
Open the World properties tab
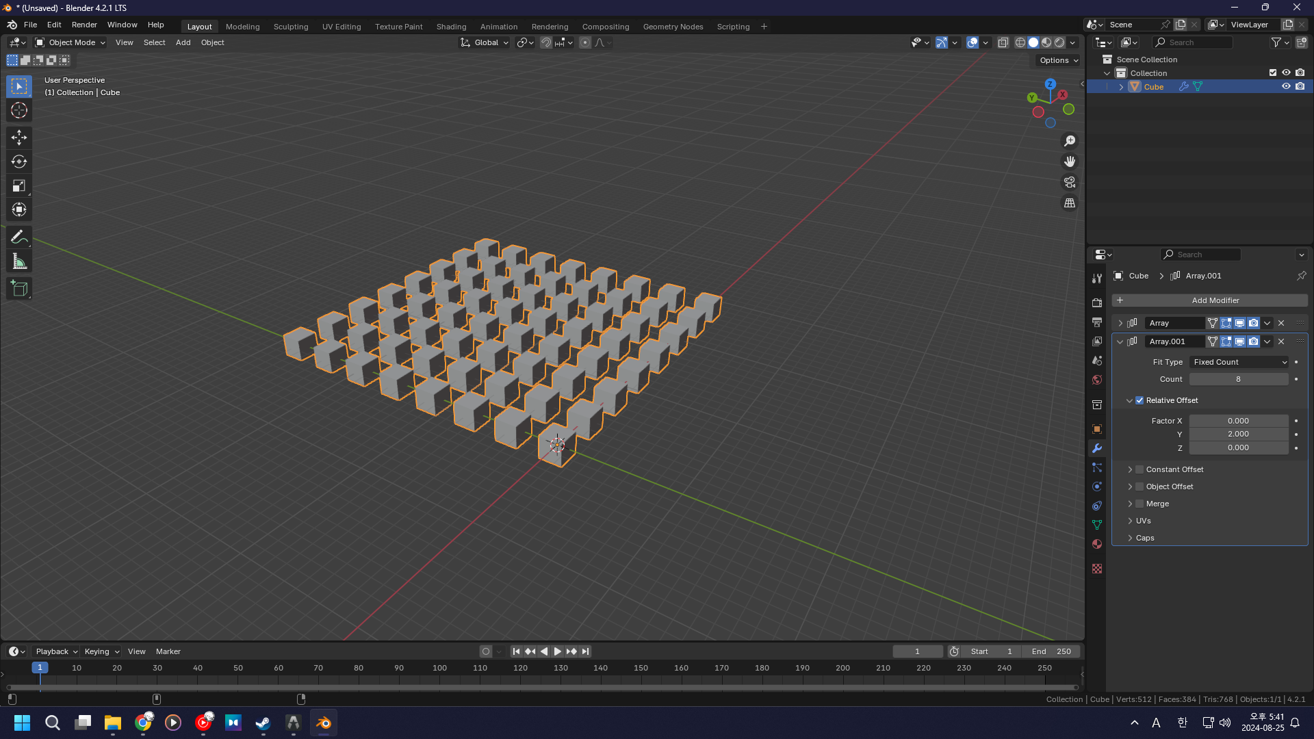(x=1097, y=379)
